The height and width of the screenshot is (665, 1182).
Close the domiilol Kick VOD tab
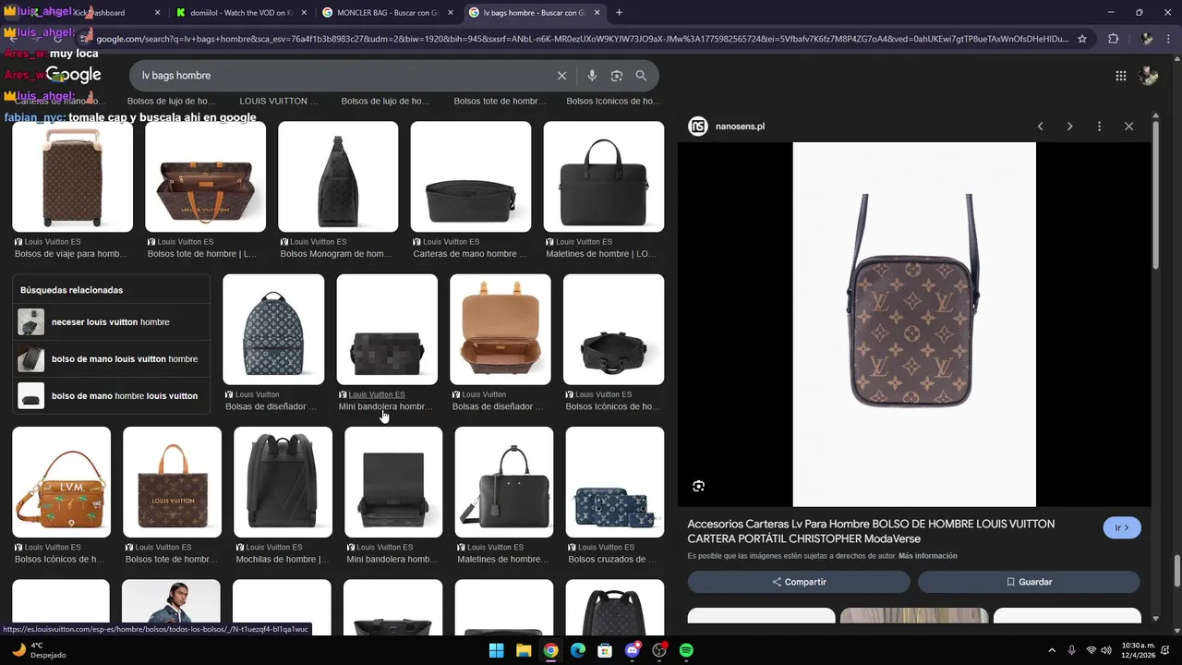pos(304,13)
